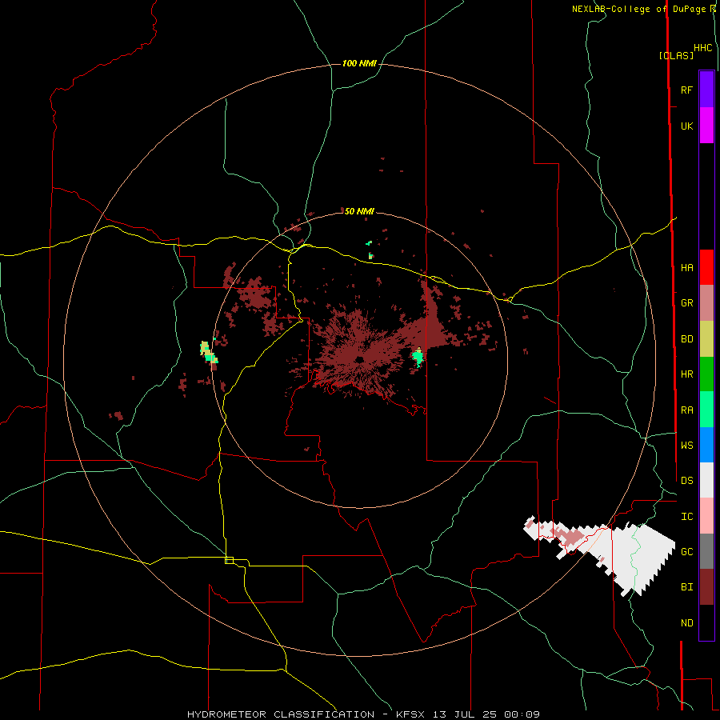Click the IC light pink legend swatch

coord(706,516)
